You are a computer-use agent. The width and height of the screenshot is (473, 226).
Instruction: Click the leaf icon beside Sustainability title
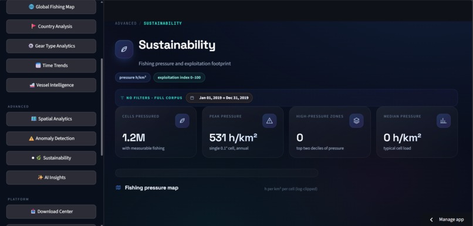[124, 49]
